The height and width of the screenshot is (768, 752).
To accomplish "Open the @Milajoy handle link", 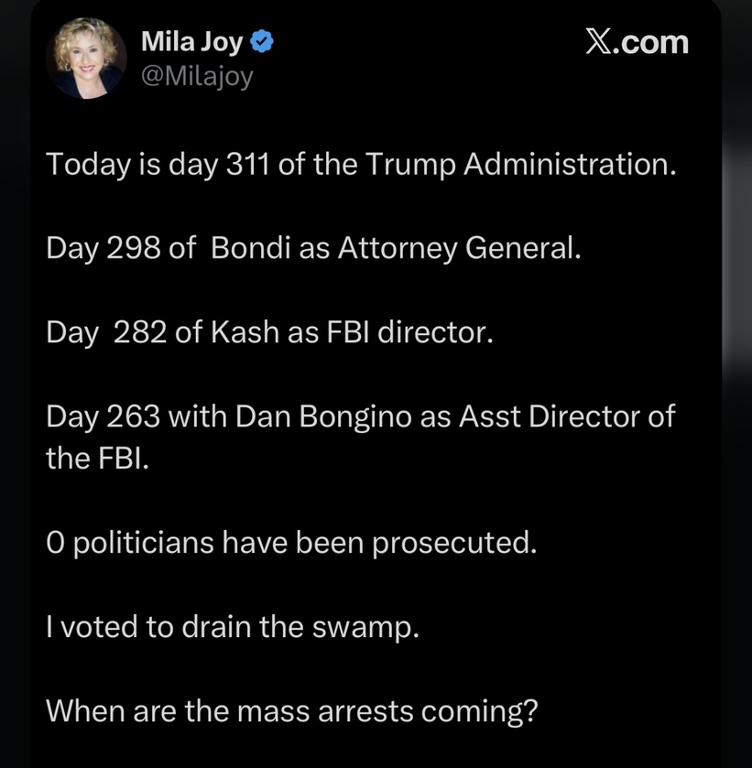I will tap(196, 77).
